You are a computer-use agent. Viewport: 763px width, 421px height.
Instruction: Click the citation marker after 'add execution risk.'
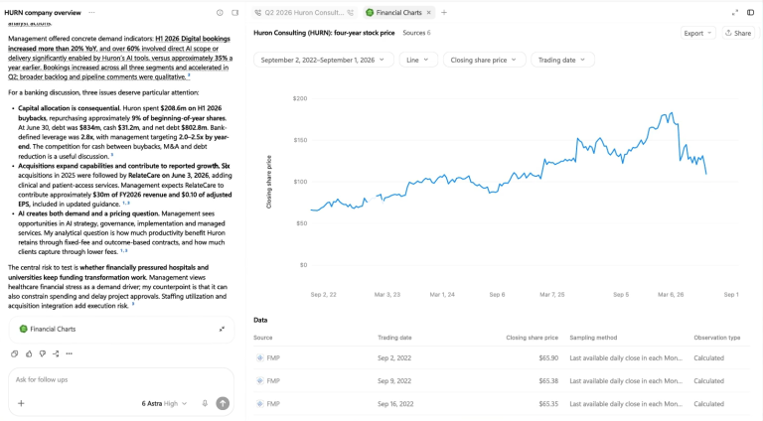(133, 305)
